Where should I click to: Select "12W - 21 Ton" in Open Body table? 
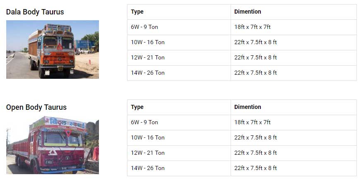point(148,153)
